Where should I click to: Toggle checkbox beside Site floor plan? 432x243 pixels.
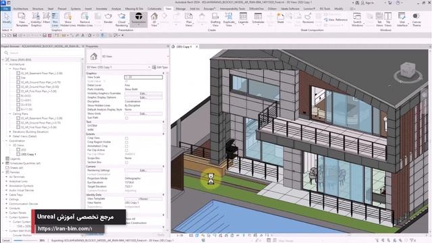click(18, 78)
